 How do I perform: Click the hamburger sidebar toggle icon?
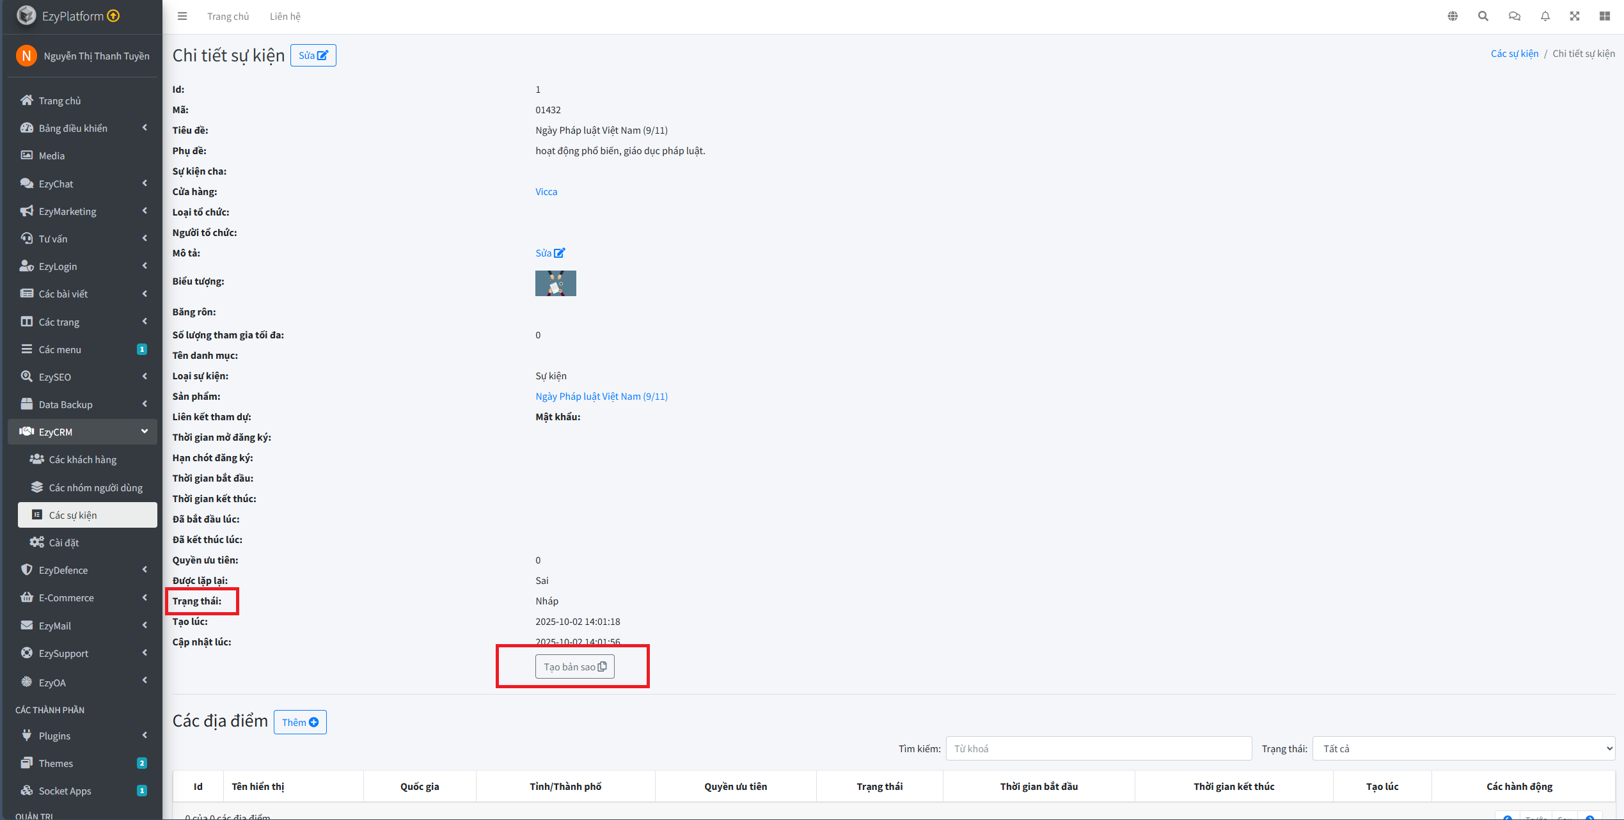[x=182, y=16]
